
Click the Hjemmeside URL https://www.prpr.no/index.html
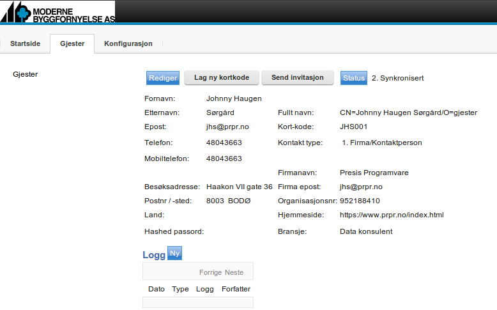click(392, 215)
